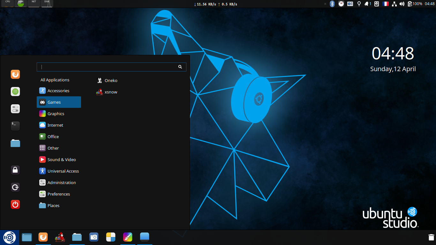The image size is (436, 245).
Task: Log out using the logout icon
Action: pyautogui.click(x=15, y=187)
